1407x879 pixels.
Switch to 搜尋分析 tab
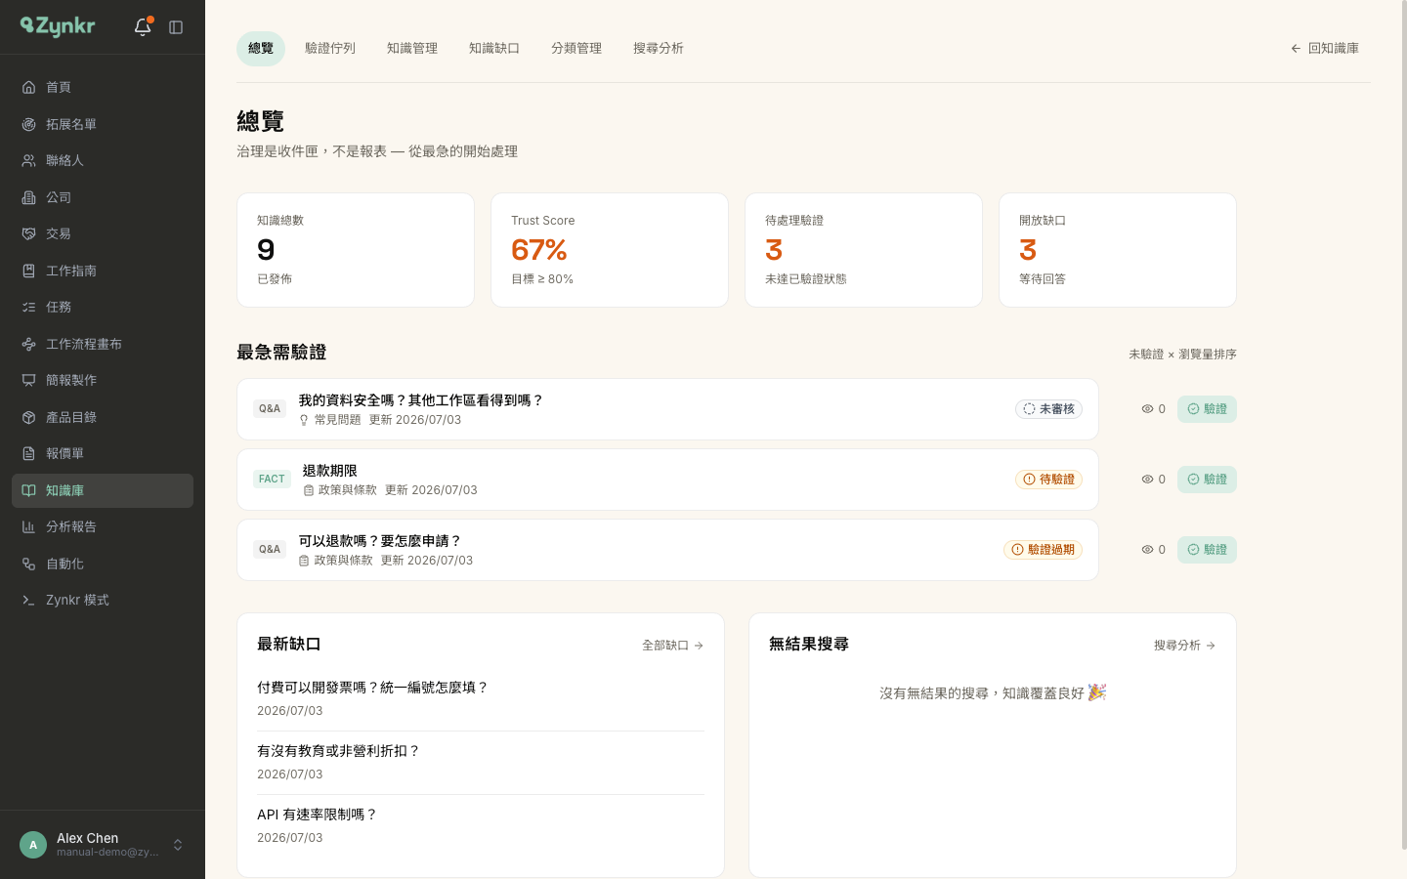point(659,48)
